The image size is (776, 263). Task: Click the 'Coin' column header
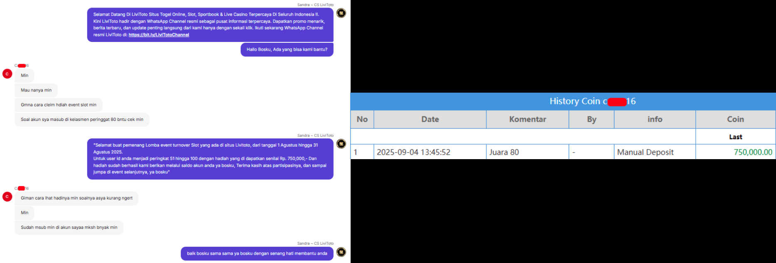(735, 119)
